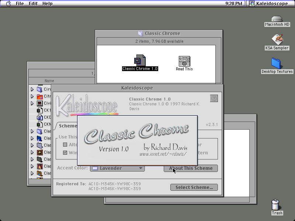
Task: Click the www.ionet.net/~rdavis/ address on splash
Action: (x=163, y=154)
